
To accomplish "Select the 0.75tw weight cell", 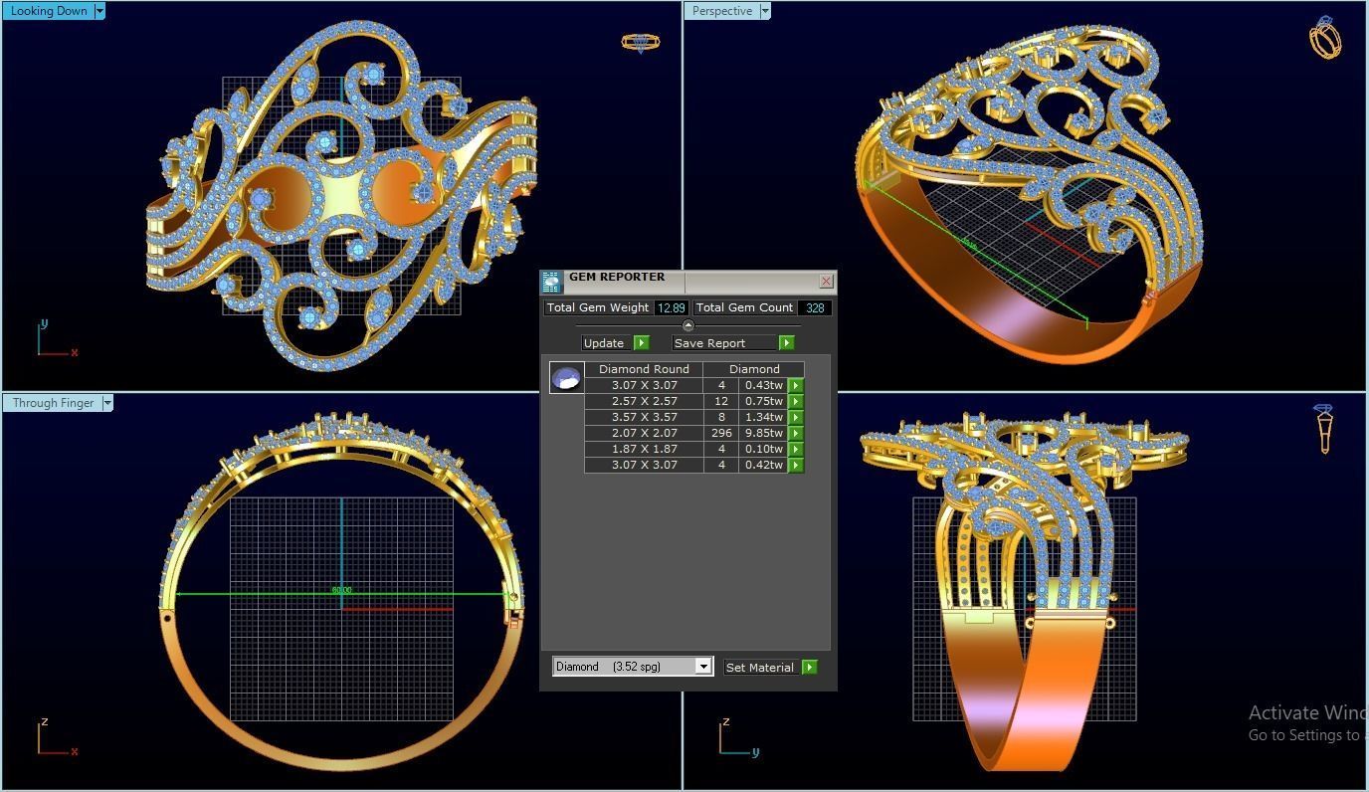I will pos(764,401).
